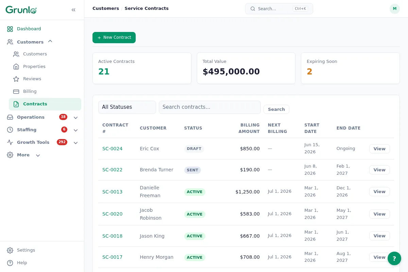Image resolution: width=408 pixels, height=272 pixels.
Task: Go to Customers breadcrumb
Action: (106, 8)
